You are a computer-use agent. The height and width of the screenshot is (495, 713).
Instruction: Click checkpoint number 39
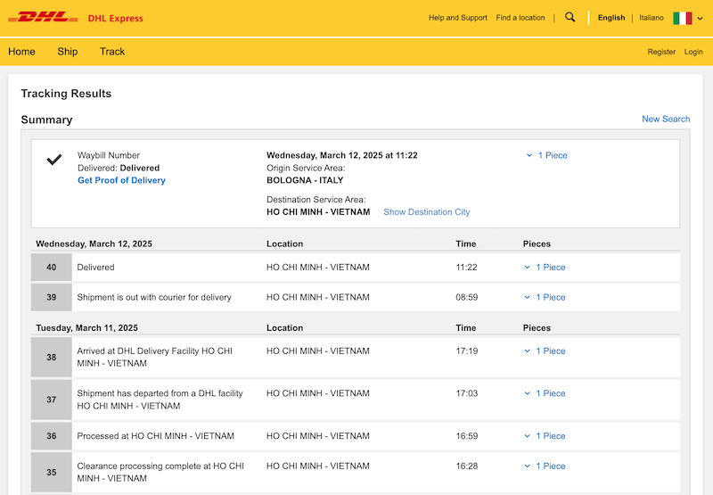click(x=52, y=297)
